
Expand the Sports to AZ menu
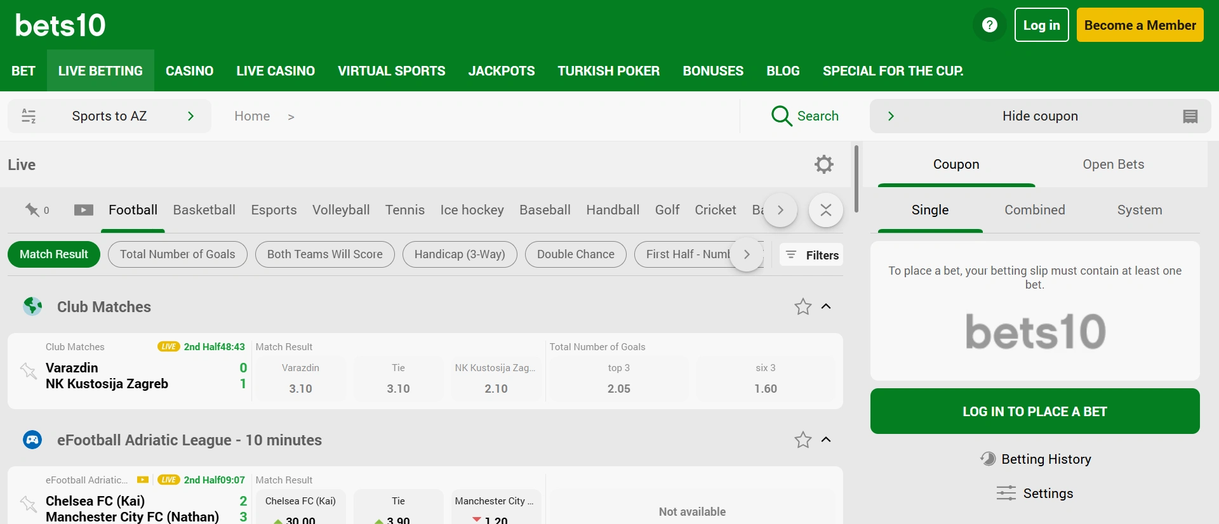coord(109,116)
